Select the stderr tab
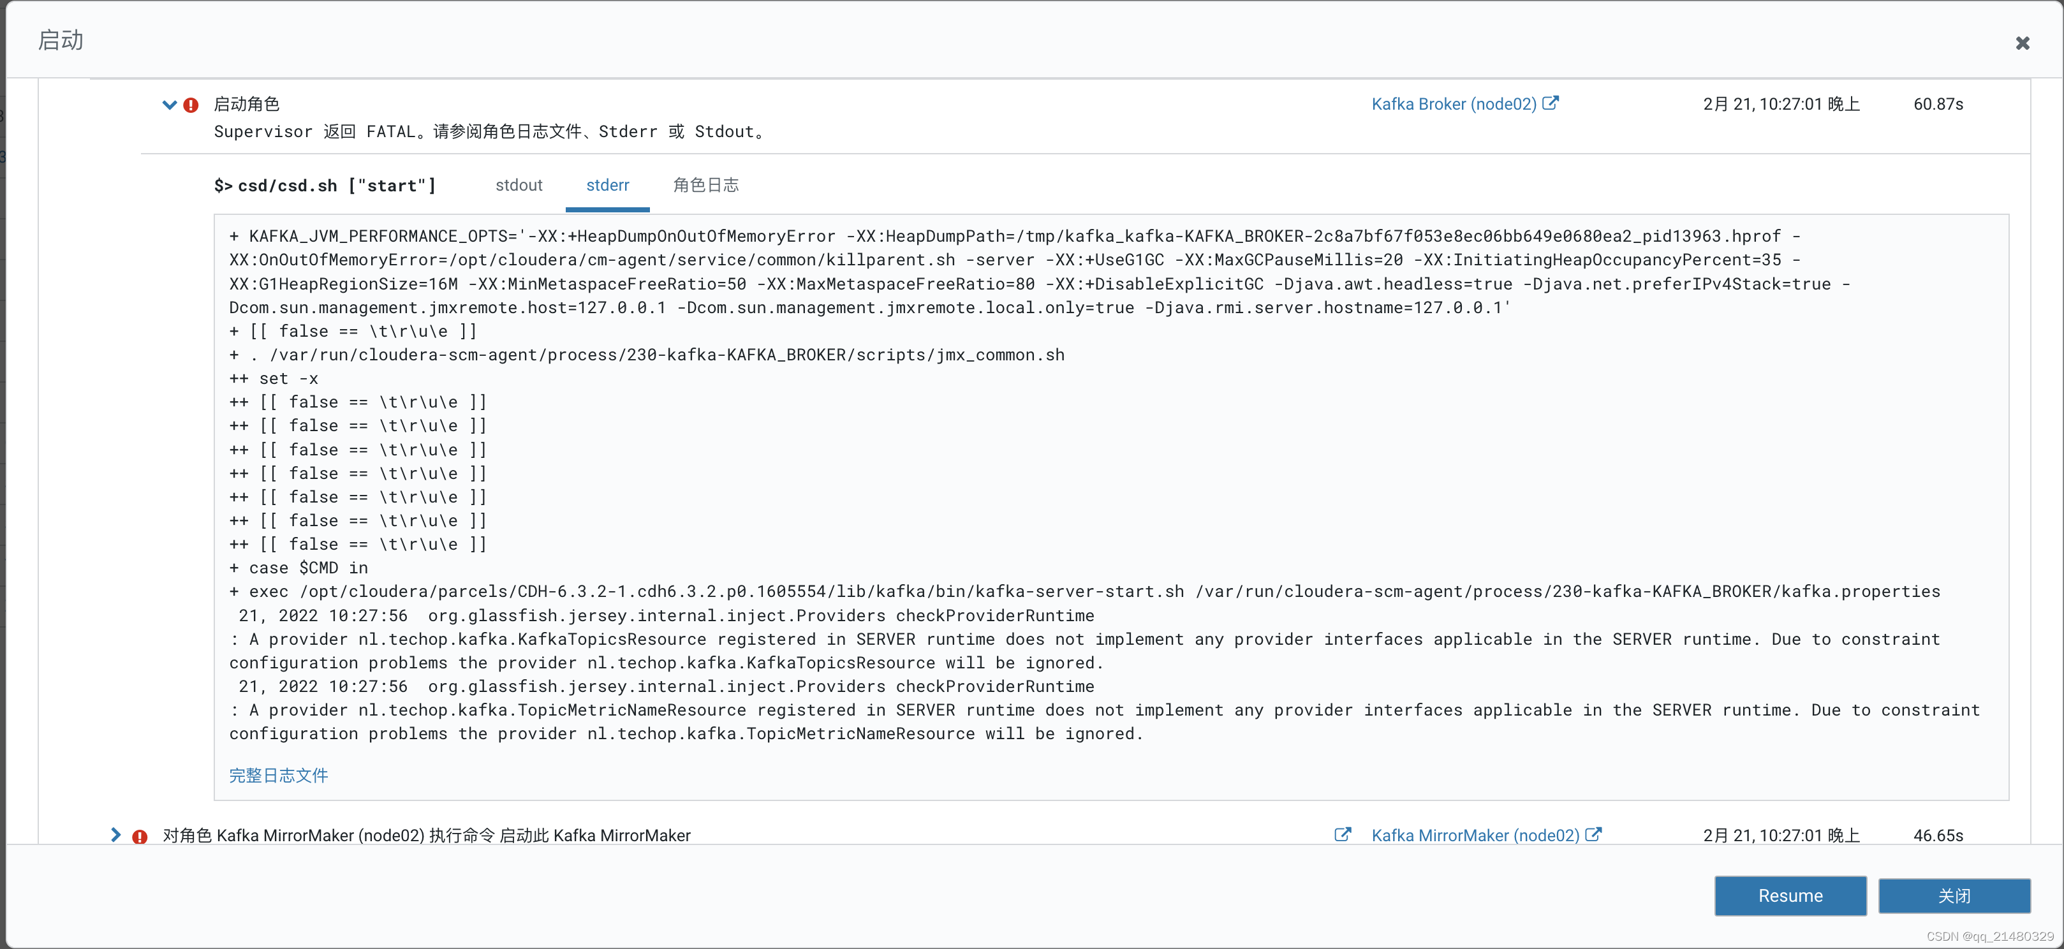 (607, 185)
